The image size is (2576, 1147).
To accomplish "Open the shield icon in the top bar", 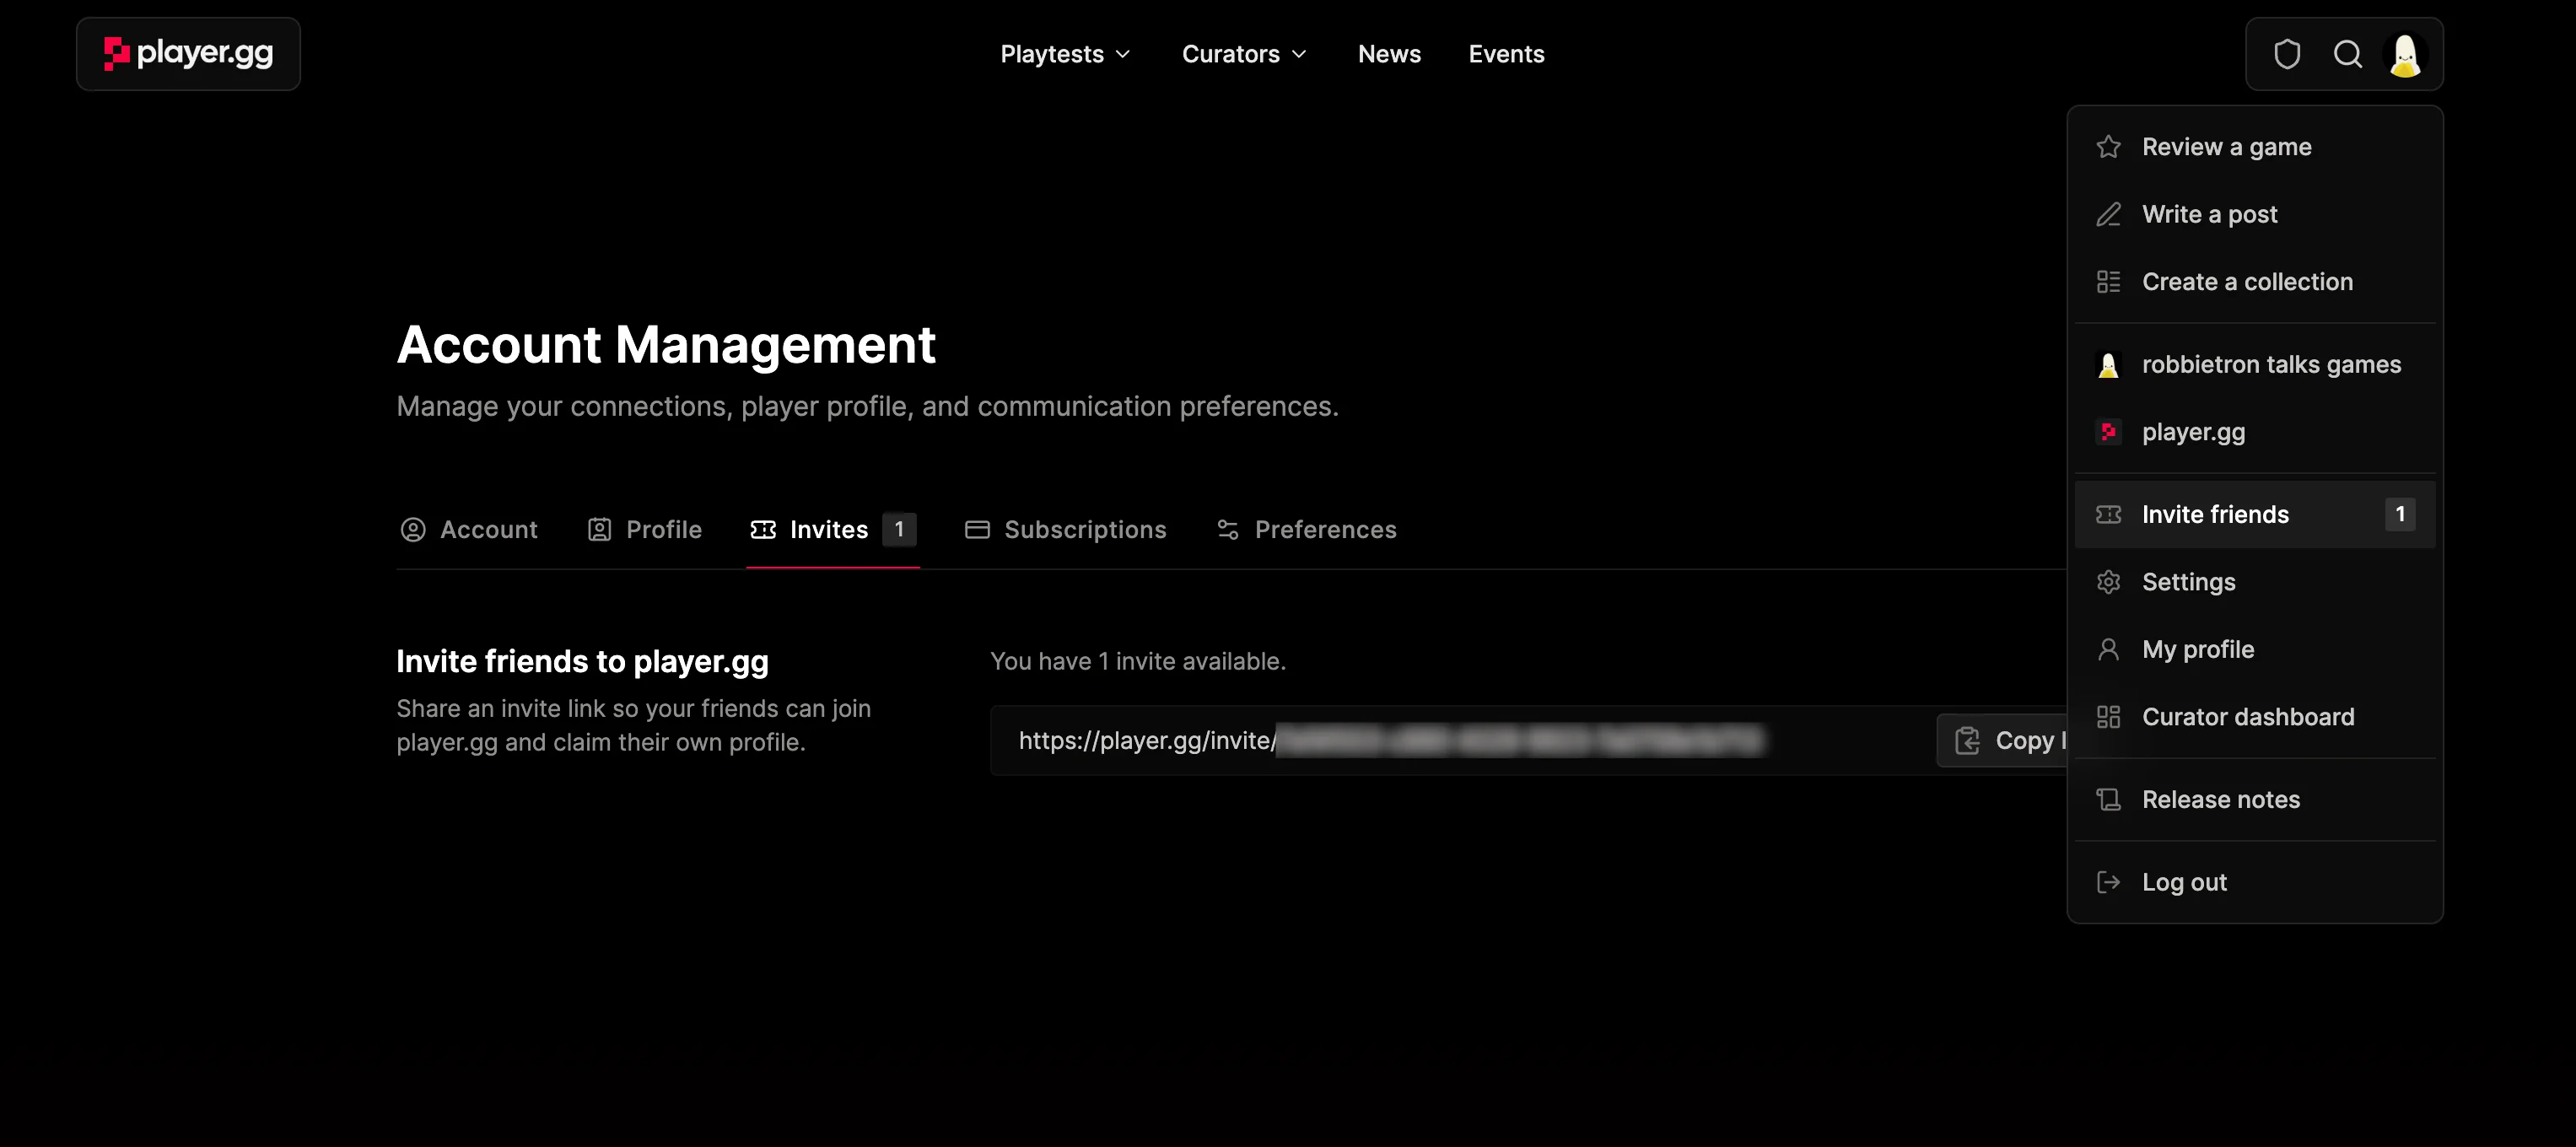I will [x=2287, y=54].
